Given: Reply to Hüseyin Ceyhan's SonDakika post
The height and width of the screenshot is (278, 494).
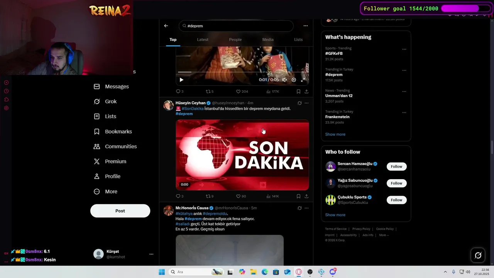Looking at the screenshot, I should click(x=179, y=196).
